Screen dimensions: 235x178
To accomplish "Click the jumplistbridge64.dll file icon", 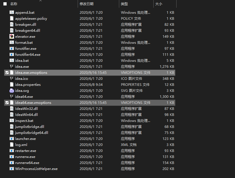I will (x=12, y=132).
